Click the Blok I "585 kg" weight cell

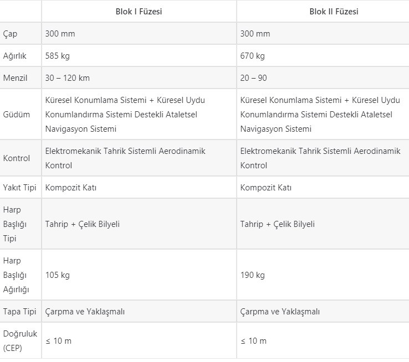58,56
